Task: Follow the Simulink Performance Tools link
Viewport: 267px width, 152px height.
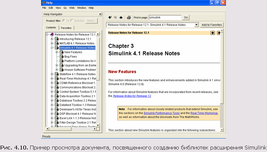Action: tap(162, 113)
